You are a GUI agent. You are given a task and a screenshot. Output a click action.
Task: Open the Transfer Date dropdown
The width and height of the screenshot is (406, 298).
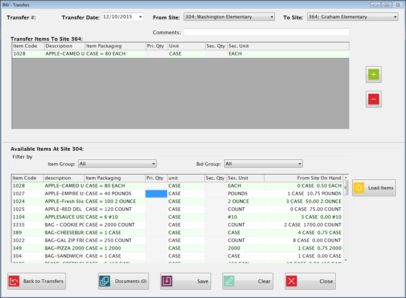(140, 17)
